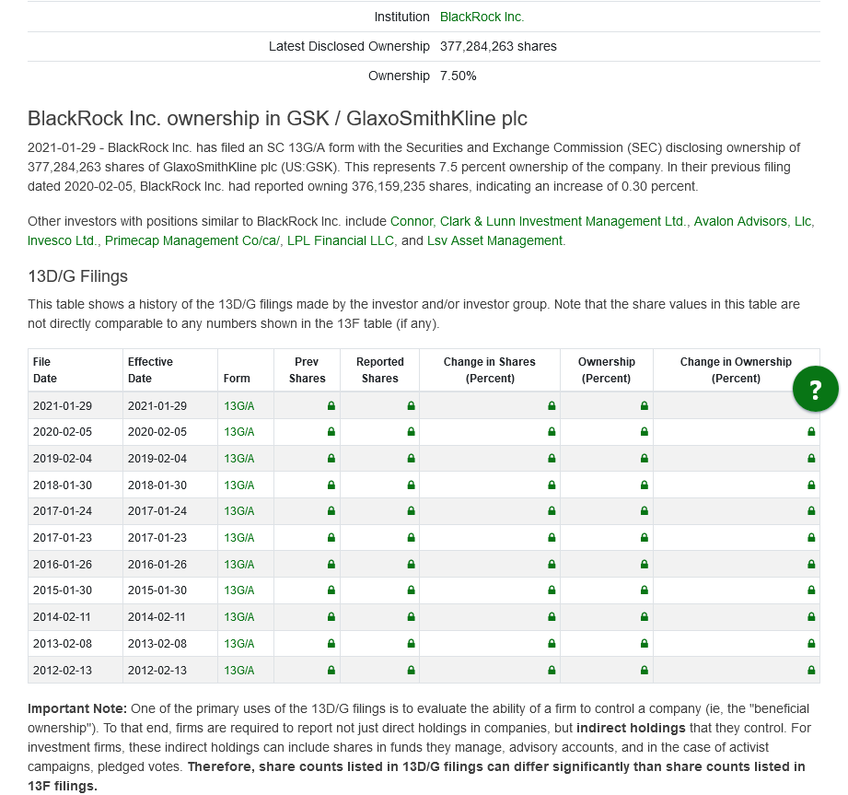Open 13G/A form filed 2017-01-23
Screen dimensions: 848x795
tap(239, 537)
